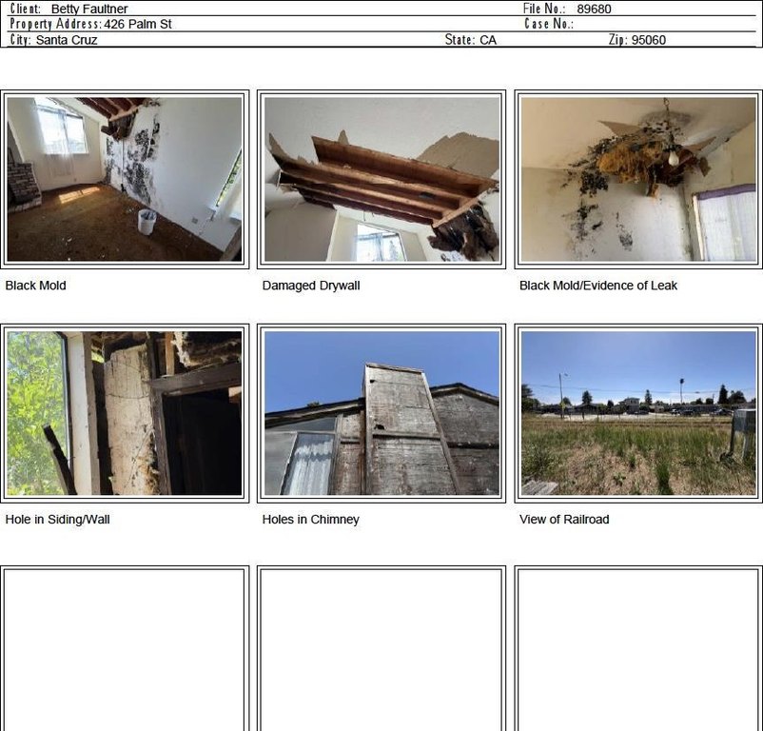The image size is (763, 731).
Task: Open the Black Mold room photo
Action: coord(125,179)
